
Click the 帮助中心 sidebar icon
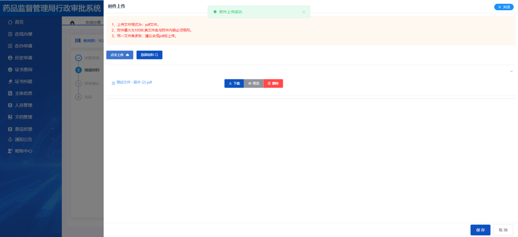tap(10, 151)
